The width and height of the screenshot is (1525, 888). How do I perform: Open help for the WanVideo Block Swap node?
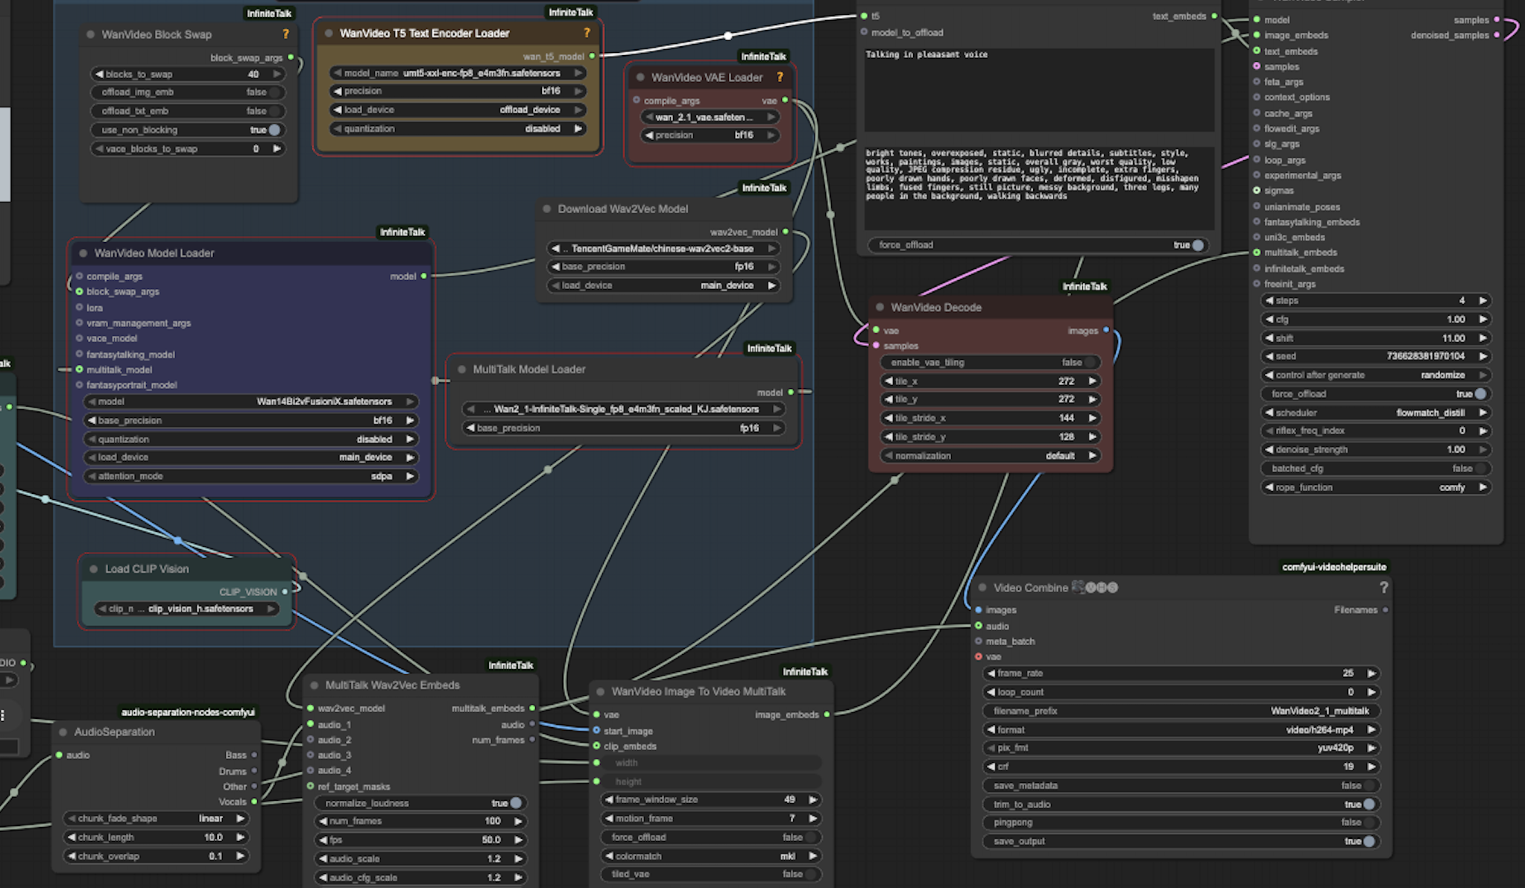285,34
